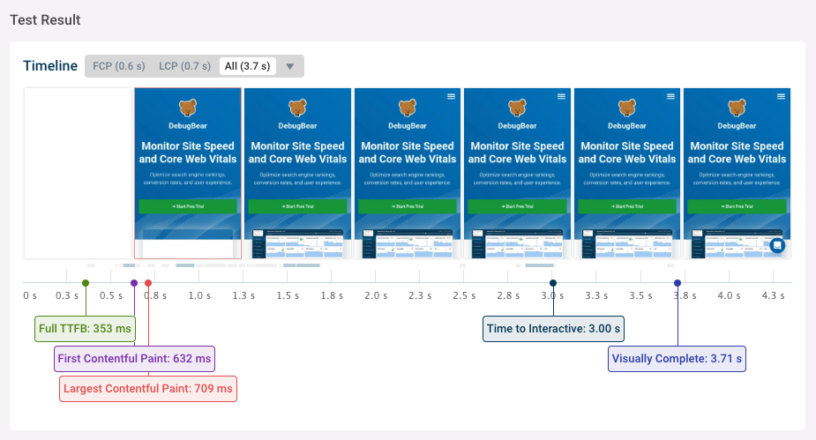Select the FCP (0.6 s) timeline option
This screenshot has height=440, width=816.
click(x=119, y=66)
